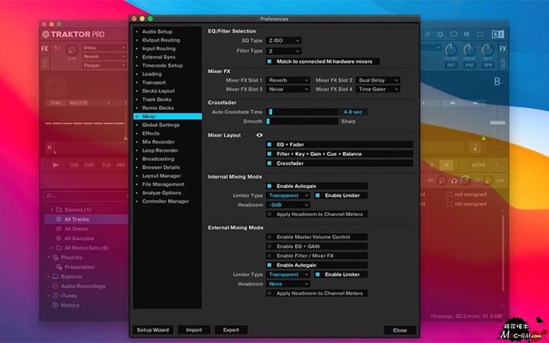This screenshot has width=549, height=343.
Task: Toggle Apply Headroom under Internal Mixing Mode
Action: [270, 214]
